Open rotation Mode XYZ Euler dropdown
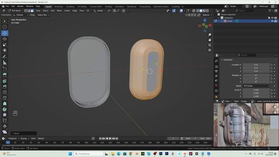 click(x=256, y=86)
